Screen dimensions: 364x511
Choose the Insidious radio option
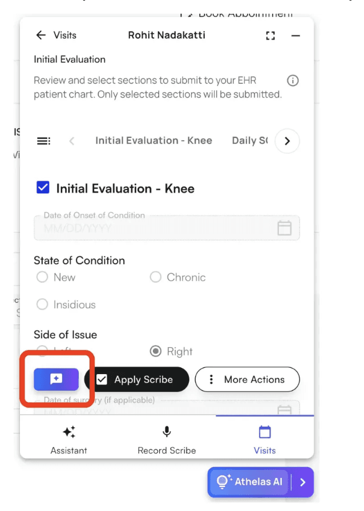(42, 305)
